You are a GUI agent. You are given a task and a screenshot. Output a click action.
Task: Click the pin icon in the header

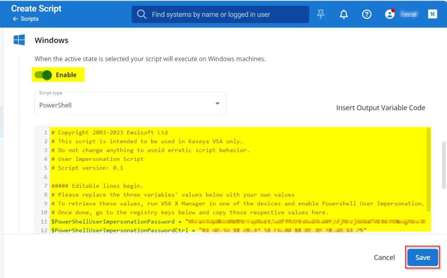point(321,14)
